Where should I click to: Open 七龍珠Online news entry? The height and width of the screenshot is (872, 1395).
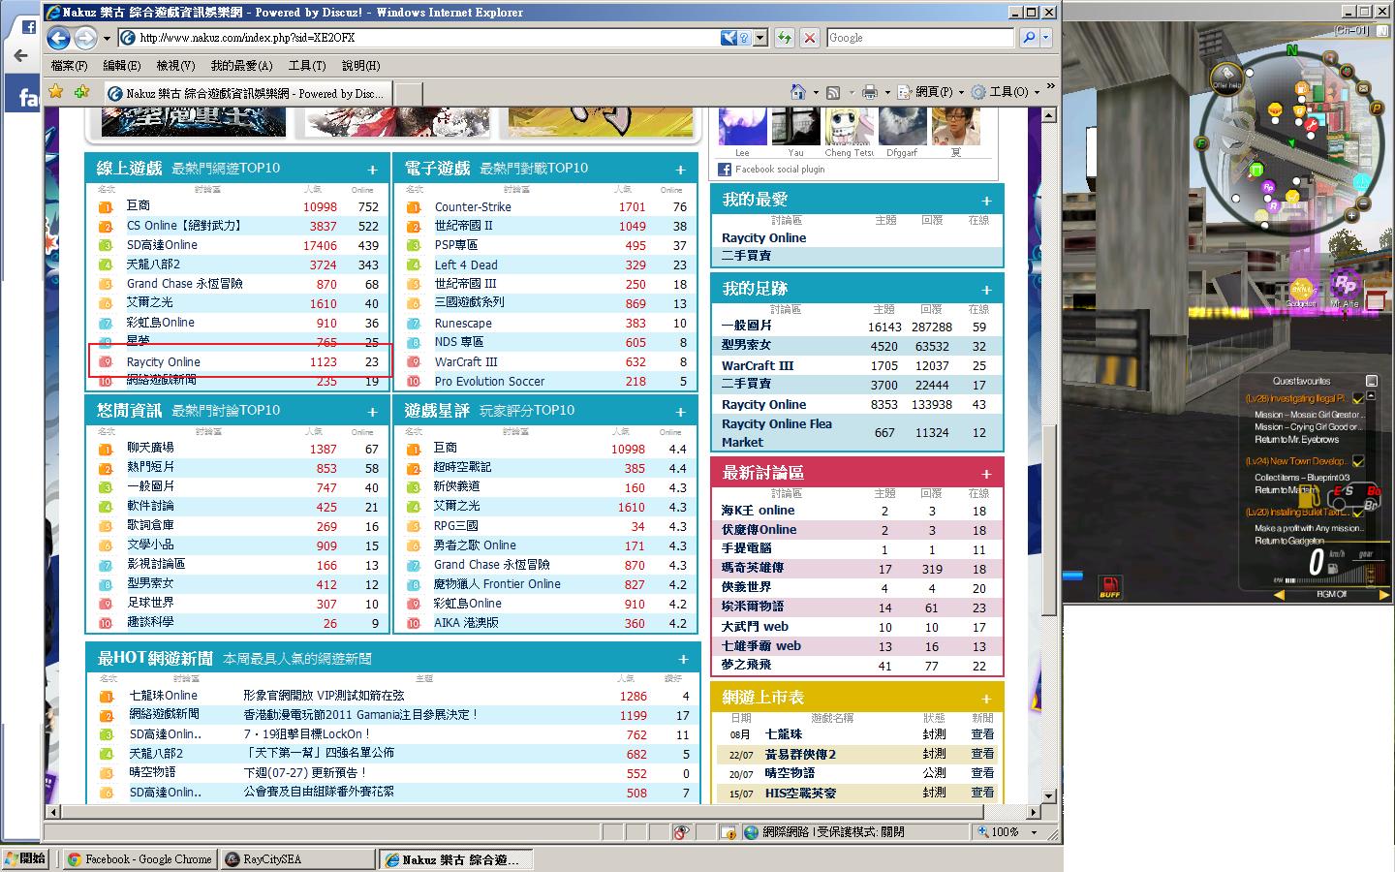click(163, 695)
